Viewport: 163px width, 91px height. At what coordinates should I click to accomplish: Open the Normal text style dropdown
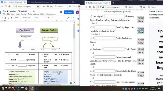click(x=28, y=18)
